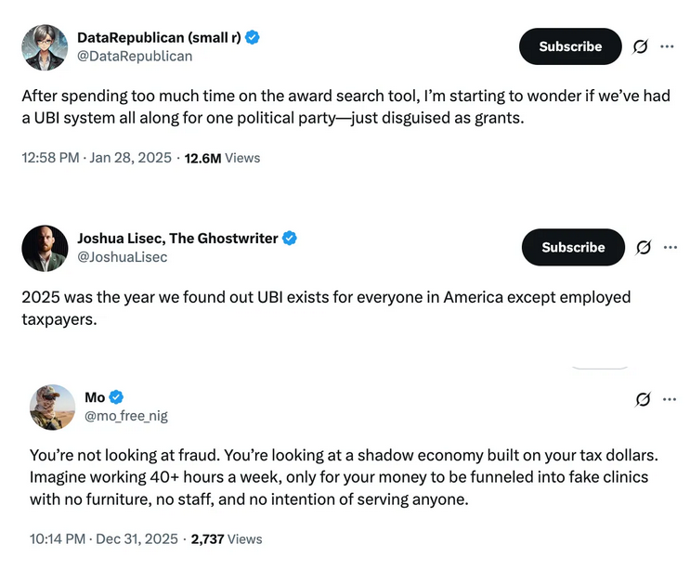The width and height of the screenshot is (690, 570).
Task: Click Joshua Lisec's verified checkmark badge
Action: (290, 239)
